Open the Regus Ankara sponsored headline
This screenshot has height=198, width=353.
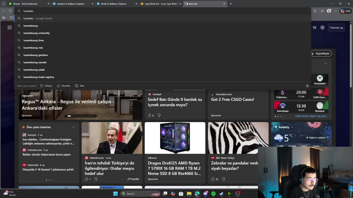tap(68, 105)
